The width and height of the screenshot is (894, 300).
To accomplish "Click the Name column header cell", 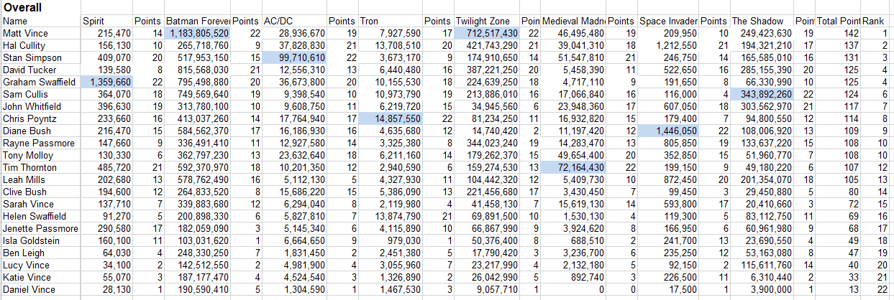I will click(x=40, y=22).
